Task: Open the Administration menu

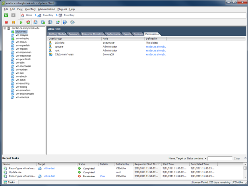Action: [x=46, y=9]
